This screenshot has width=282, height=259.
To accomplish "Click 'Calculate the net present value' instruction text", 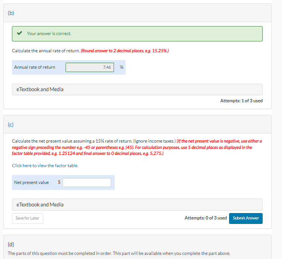I will (94, 141).
